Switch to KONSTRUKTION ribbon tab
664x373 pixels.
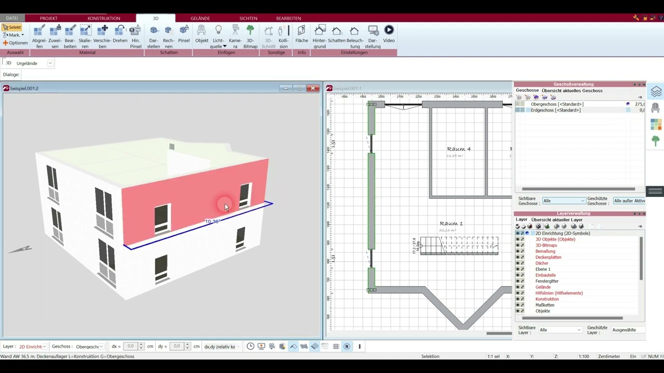pos(104,18)
